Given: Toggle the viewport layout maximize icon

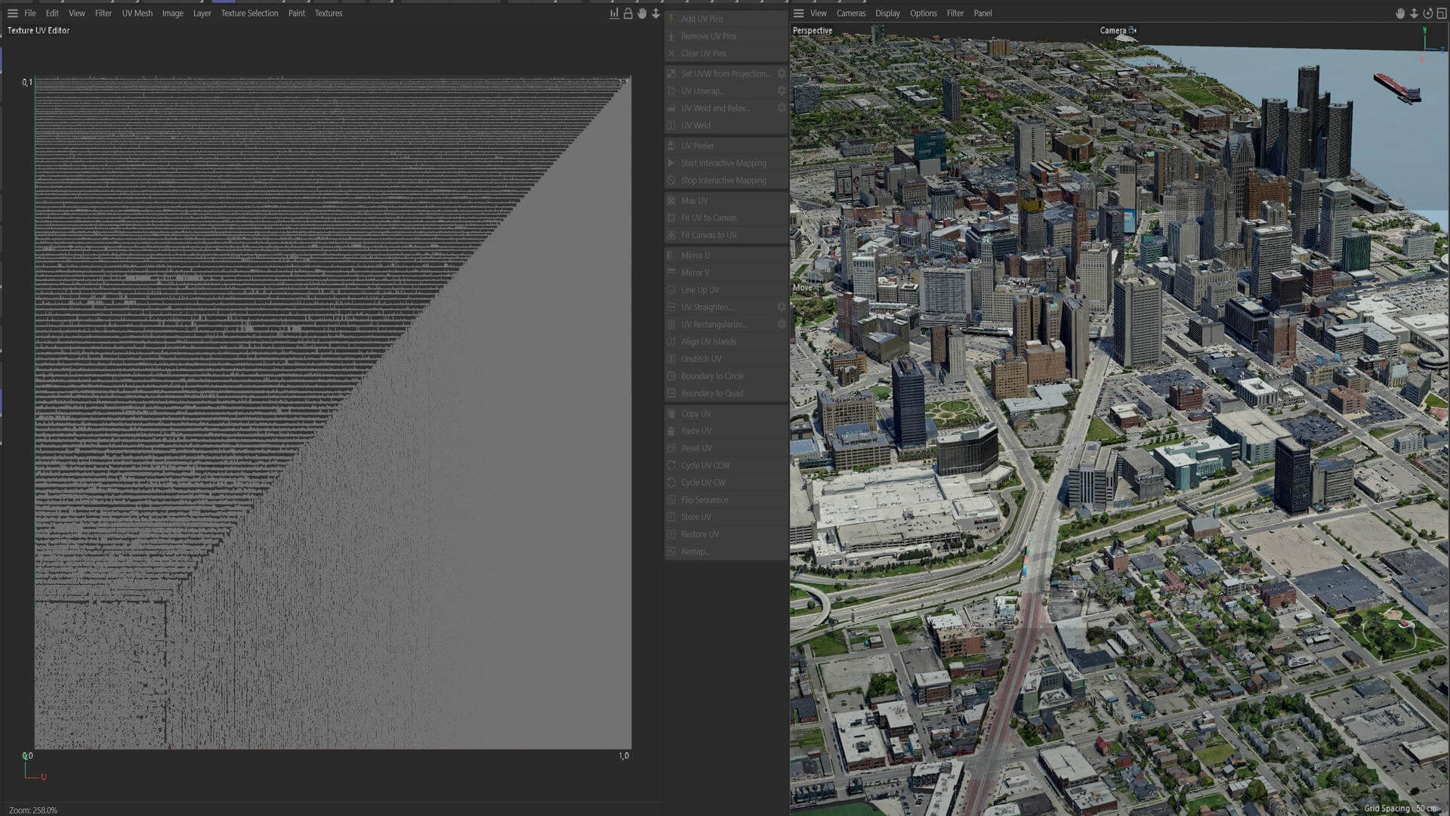Looking at the screenshot, I should 1441,14.
